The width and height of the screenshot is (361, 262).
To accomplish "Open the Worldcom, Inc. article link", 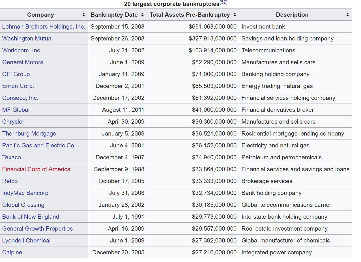I will (22, 50).
